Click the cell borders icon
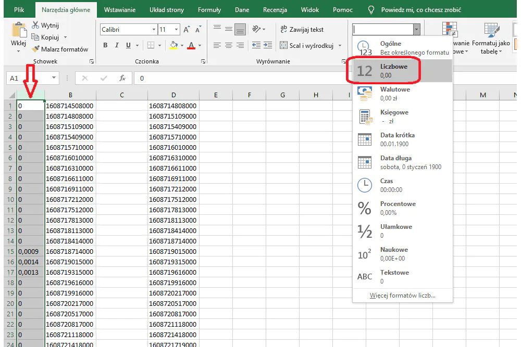Image resolution: width=521 pixels, height=347 pixels. tap(151, 45)
